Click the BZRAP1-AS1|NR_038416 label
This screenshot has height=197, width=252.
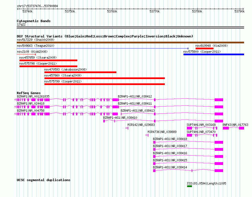pyautogui.click(x=170, y=153)
